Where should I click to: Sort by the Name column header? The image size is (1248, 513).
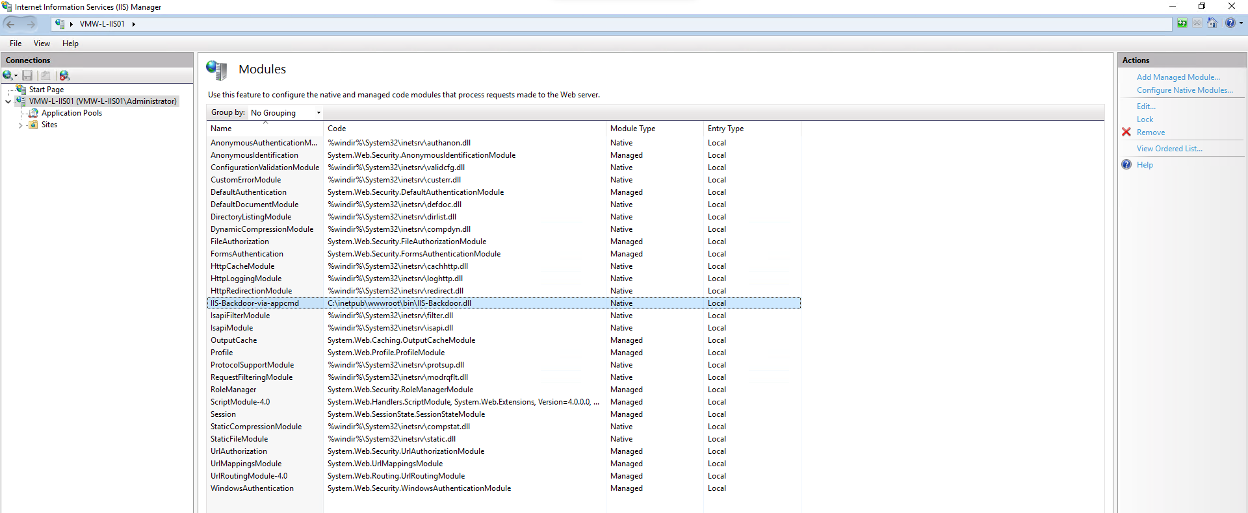[265, 129]
